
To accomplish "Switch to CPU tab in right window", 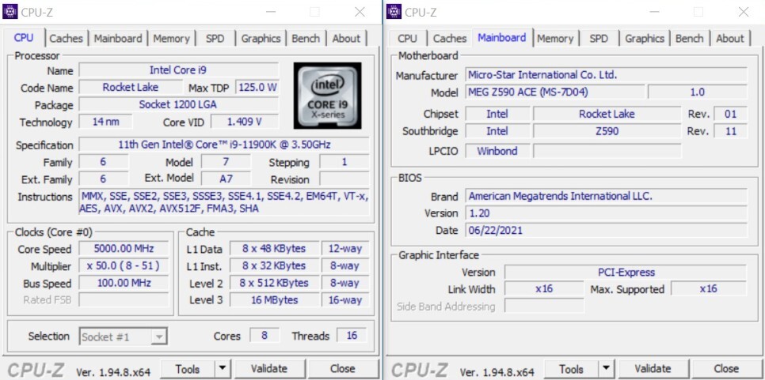I will (407, 39).
